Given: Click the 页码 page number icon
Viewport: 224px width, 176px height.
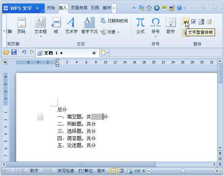Looking at the screenshot, I should pos(21,25).
